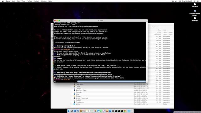
Task: Sort Finder list by Size column
Action: [x=159, y=30]
